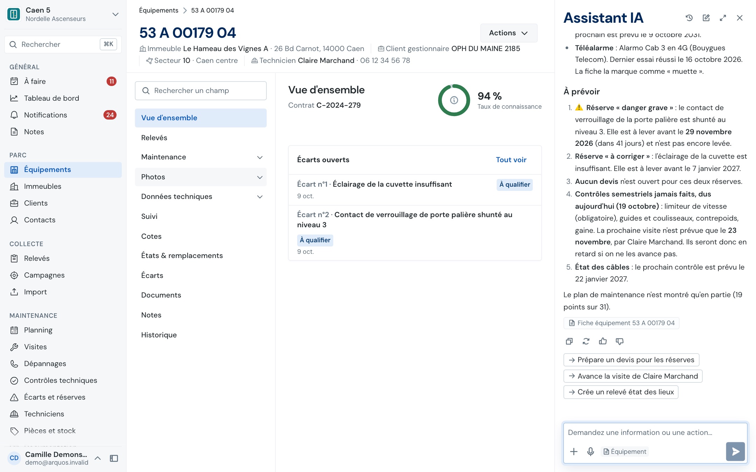The width and height of the screenshot is (756, 472).
Task: Regenerate the assistant response
Action: 586,341
